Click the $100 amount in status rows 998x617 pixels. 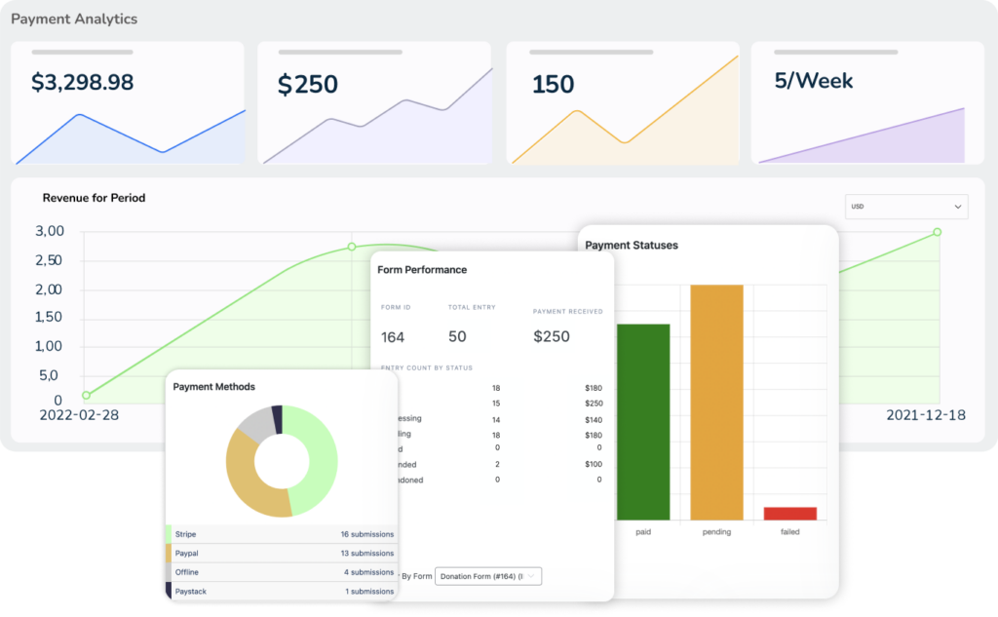tap(594, 464)
